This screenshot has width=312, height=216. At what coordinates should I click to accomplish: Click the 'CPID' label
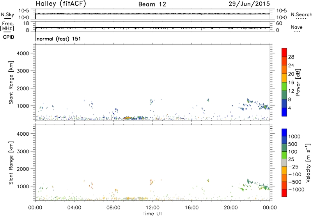(9, 37)
